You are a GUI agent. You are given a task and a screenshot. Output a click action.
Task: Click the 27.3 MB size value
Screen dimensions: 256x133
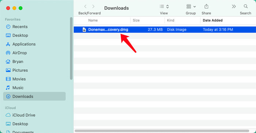[x=155, y=30]
